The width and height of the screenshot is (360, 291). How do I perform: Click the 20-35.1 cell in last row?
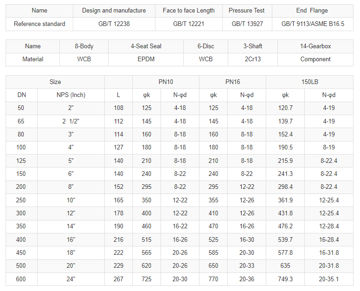[329, 279]
